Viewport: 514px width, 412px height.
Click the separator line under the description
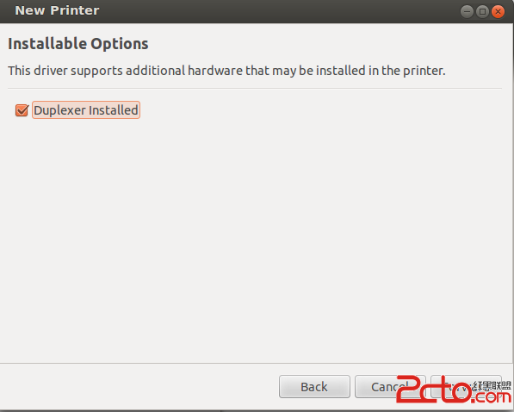(x=255, y=88)
